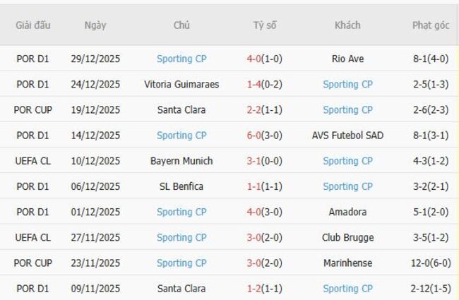
Task: Open the AVS Futebol SAD team link
Action: [347, 136]
